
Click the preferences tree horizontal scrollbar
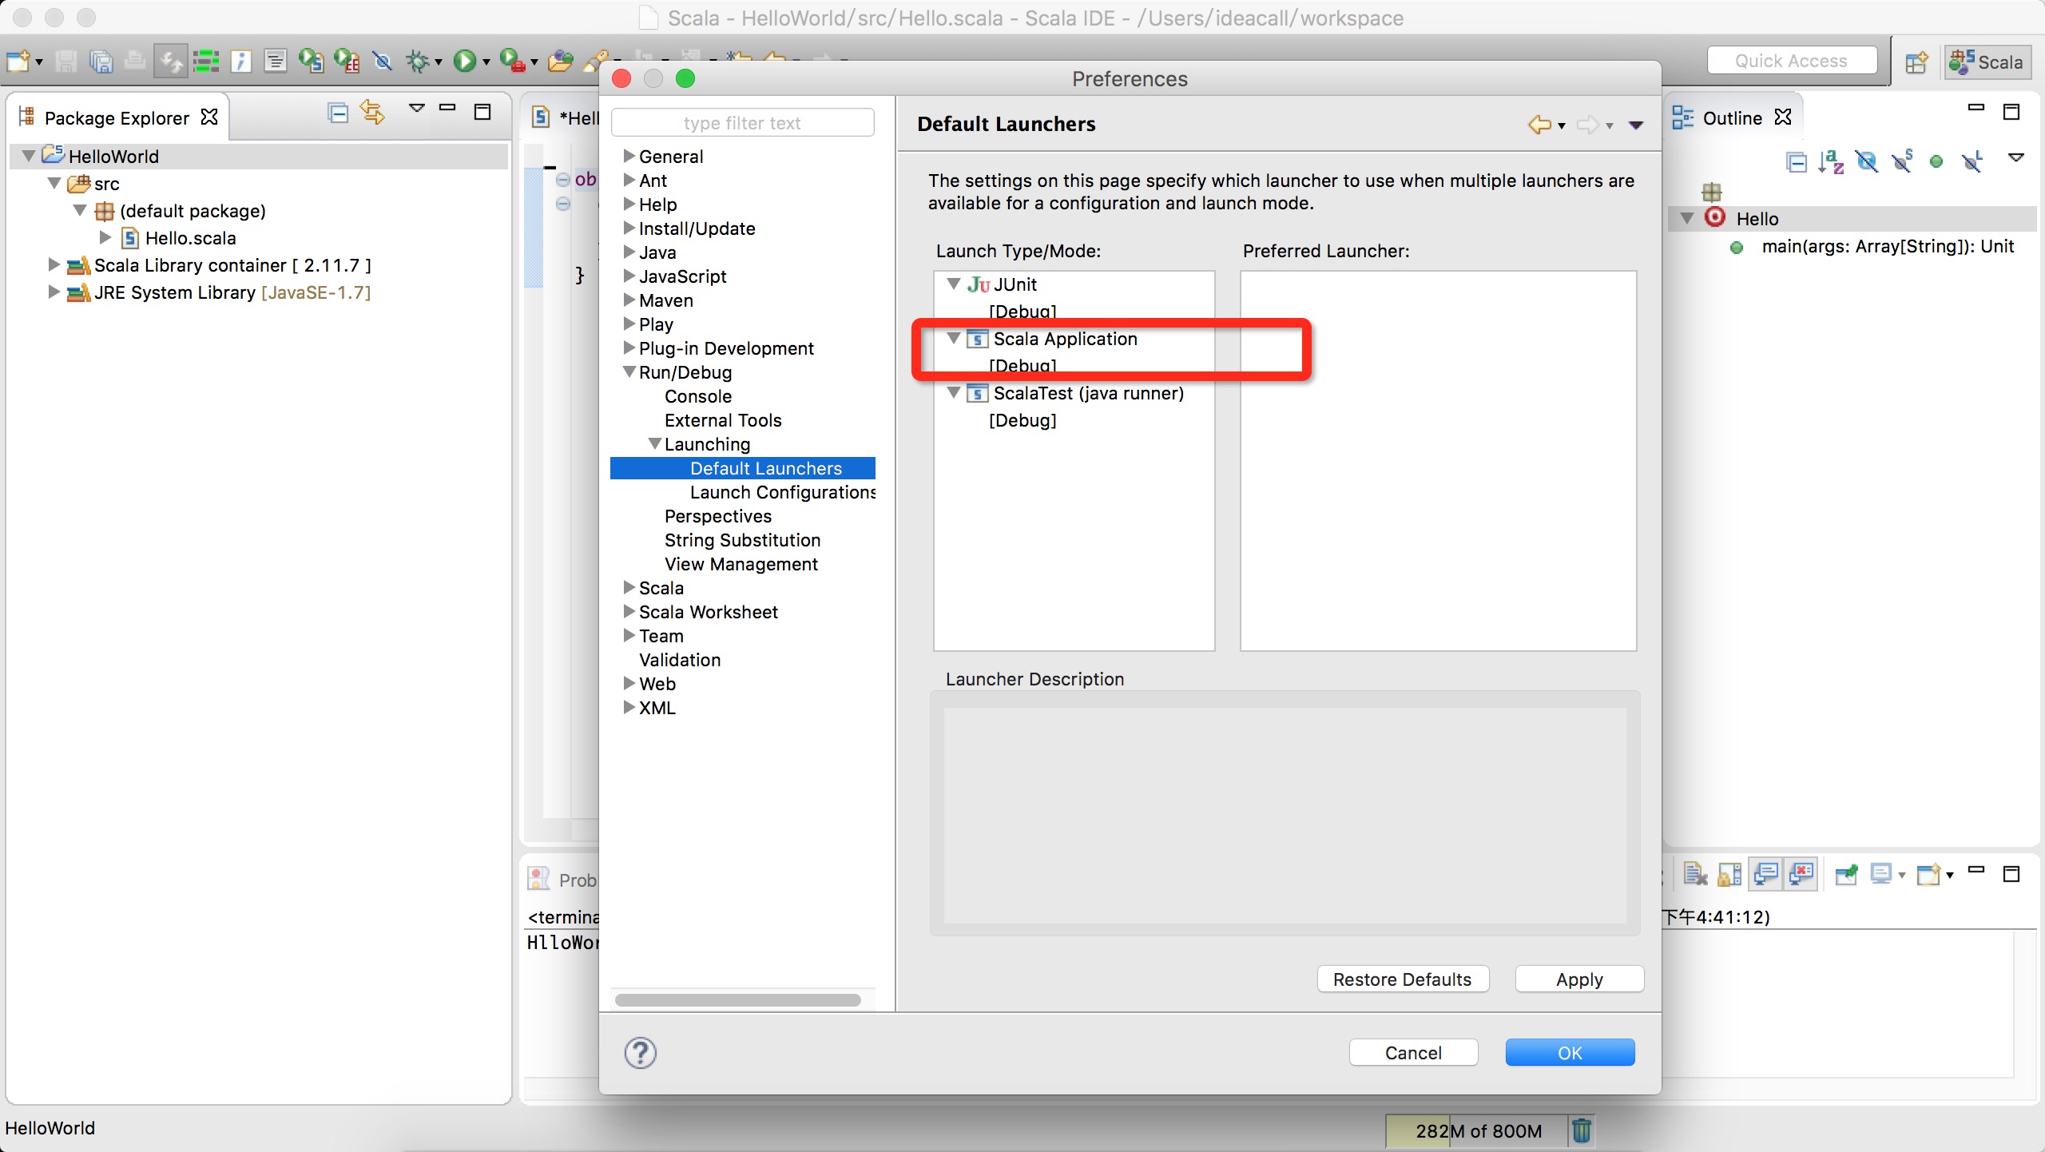tap(737, 1000)
